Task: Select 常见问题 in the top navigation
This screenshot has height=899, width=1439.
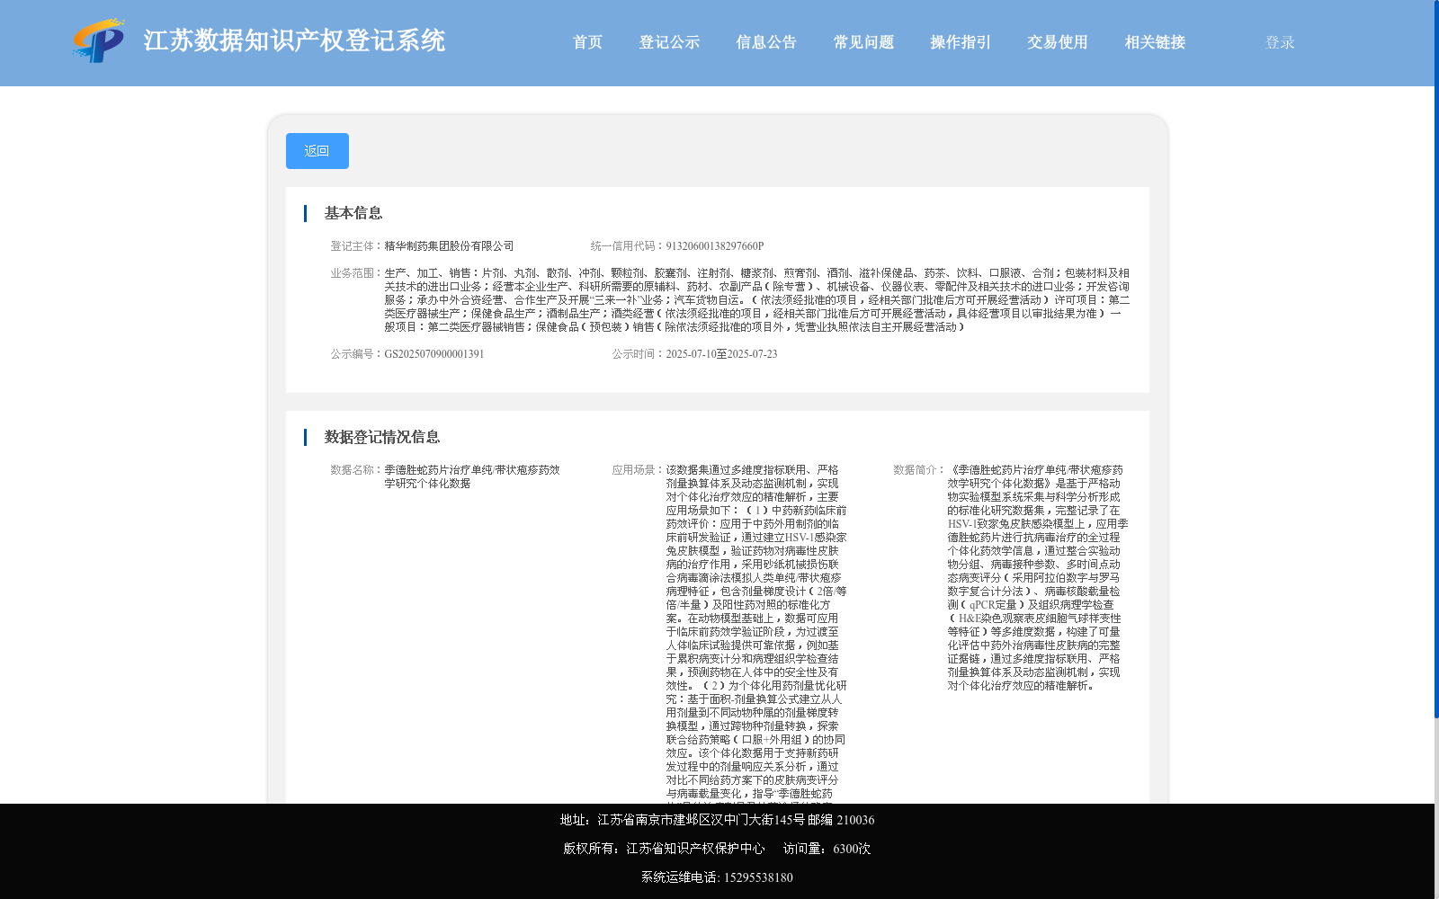Action: click(x=863, y=42)
